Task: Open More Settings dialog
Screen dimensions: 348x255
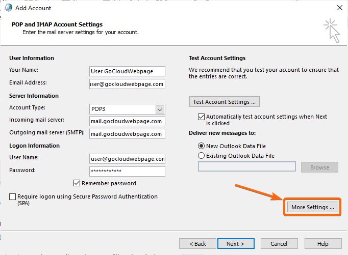Action: click(312, 207)
